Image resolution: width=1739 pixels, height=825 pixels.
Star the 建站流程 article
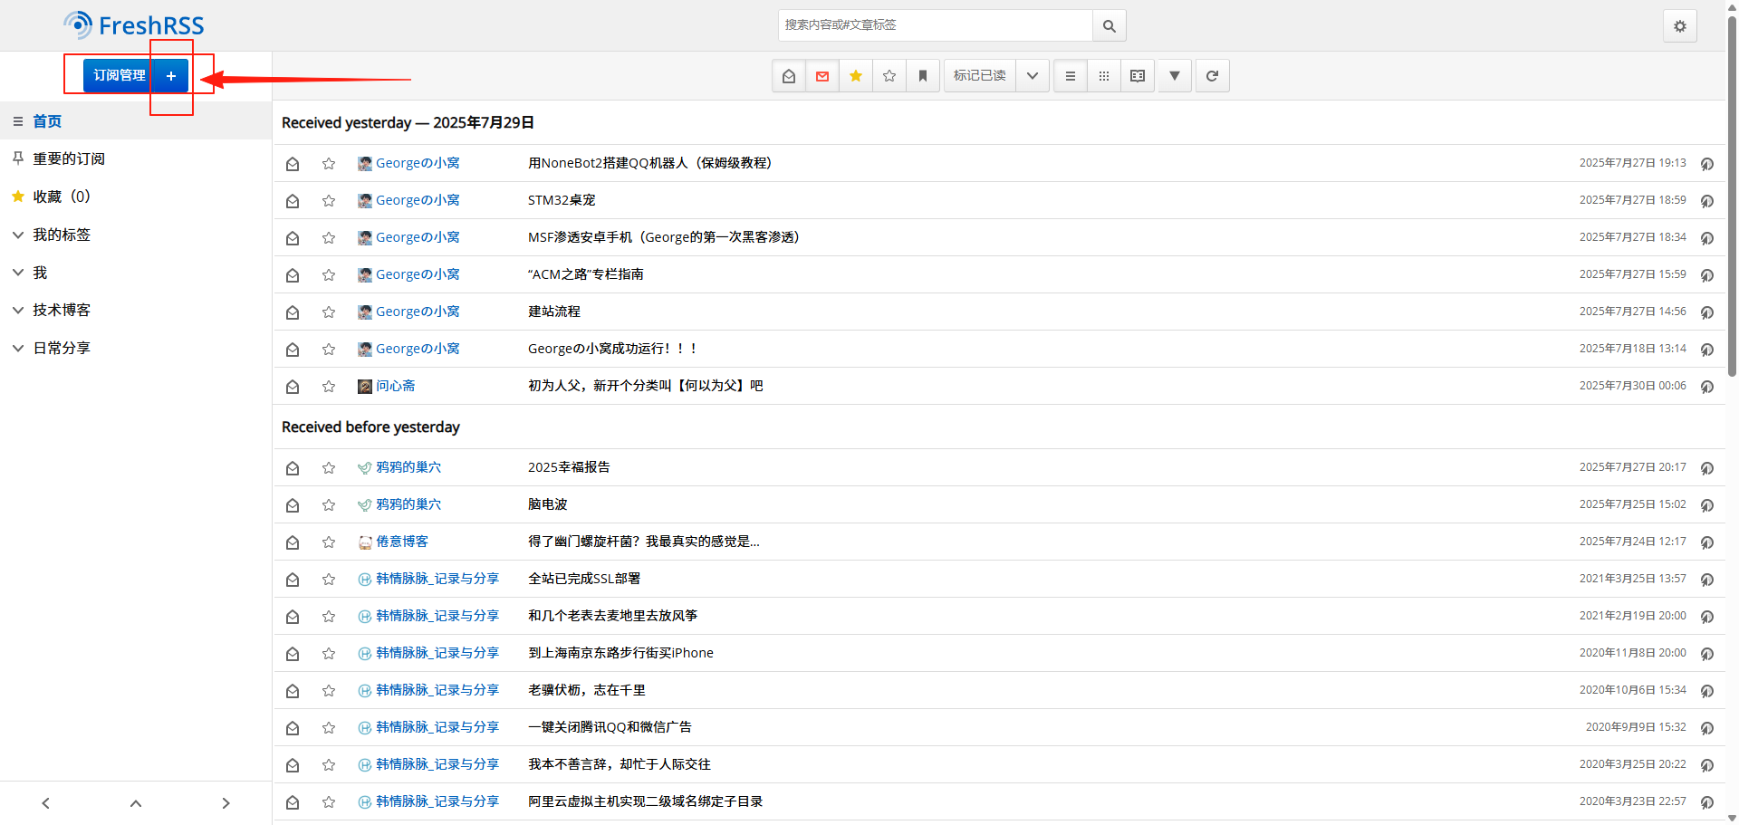(x=329, y=312)
